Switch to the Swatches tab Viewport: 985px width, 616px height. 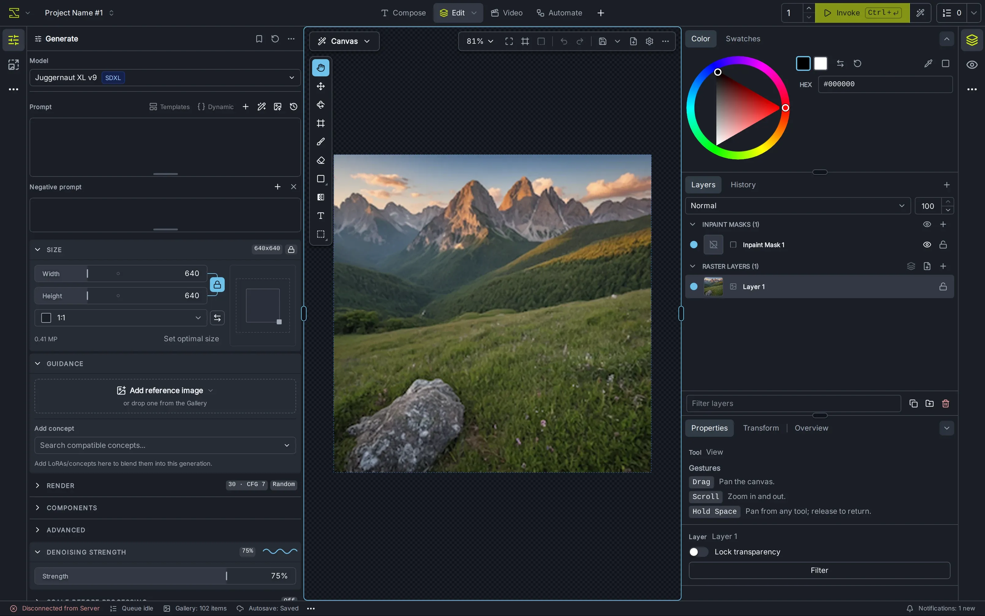[x=743, y=39]
